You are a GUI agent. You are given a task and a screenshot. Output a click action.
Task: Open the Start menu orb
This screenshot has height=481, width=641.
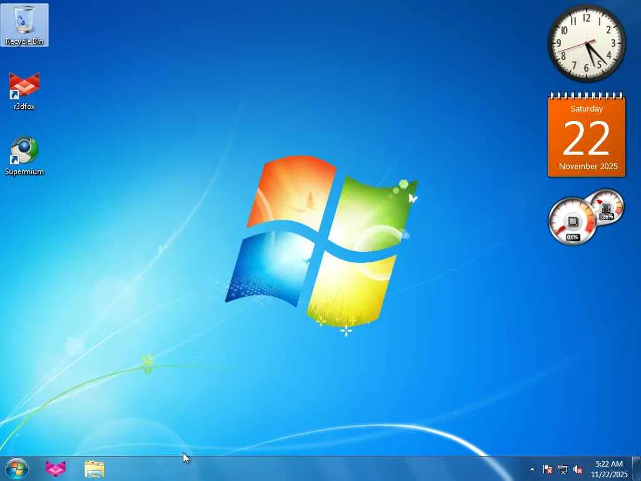(17, 468)
